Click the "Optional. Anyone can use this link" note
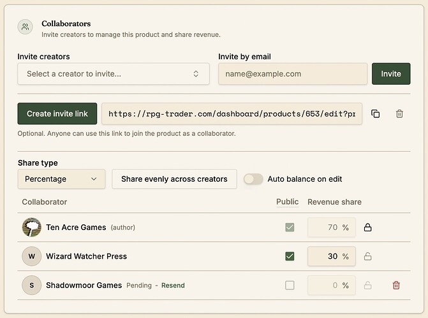The width and height of the screenshot is (428, 318). pyautogui.click(x=127, y=133)
